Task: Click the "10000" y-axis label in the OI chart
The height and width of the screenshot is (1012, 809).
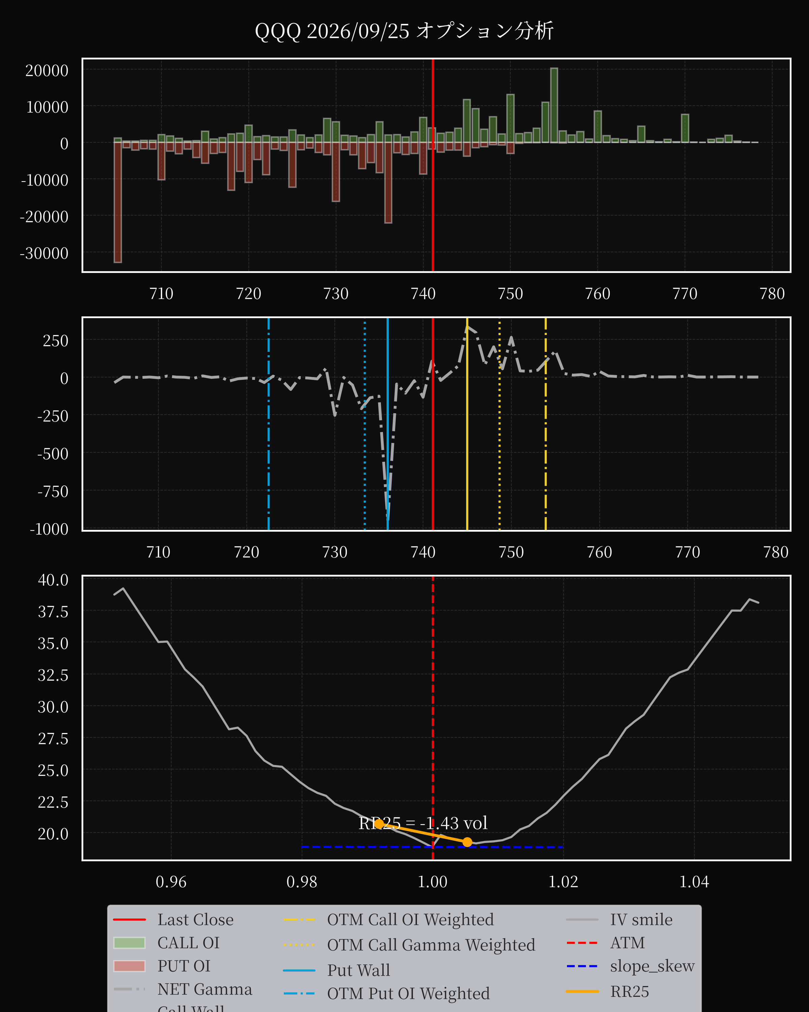Action: 47,108
